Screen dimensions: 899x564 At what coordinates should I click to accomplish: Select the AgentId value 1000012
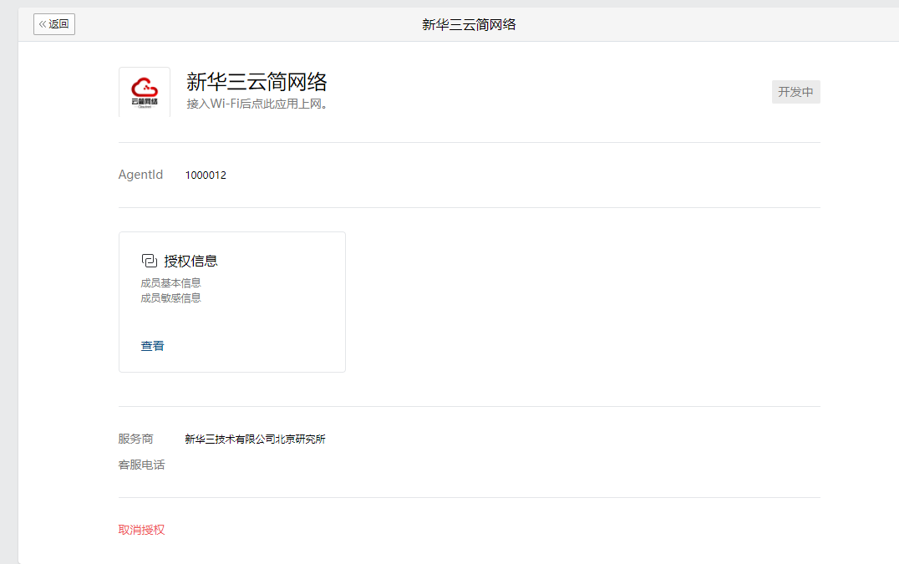coord(206,175)
